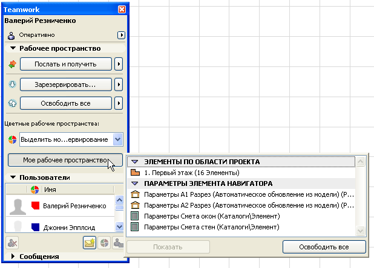
Task: Collapse the Пользователи section
Action: click(x=13, y=177)
